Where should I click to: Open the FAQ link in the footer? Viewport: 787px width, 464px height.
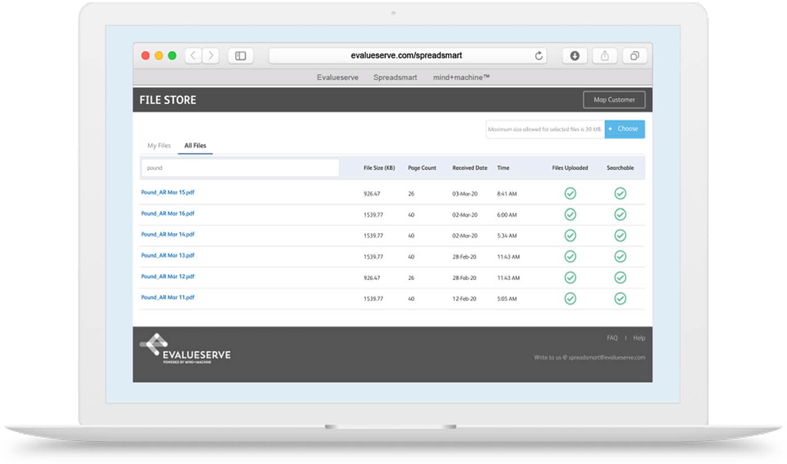pyautogui.click(x=612, y=338)
